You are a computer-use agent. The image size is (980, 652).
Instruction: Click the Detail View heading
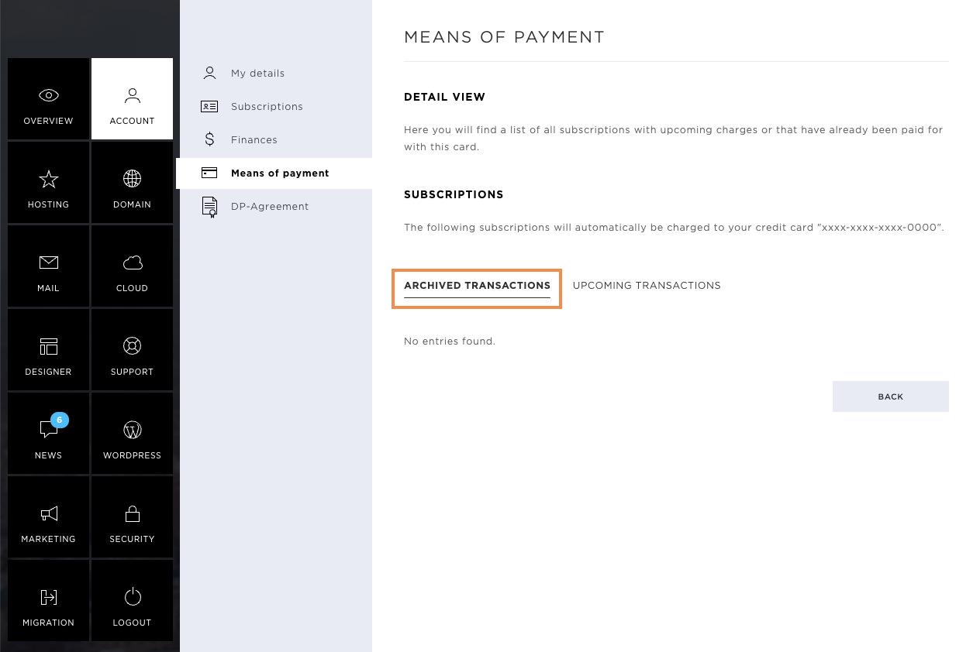point(444,98)
